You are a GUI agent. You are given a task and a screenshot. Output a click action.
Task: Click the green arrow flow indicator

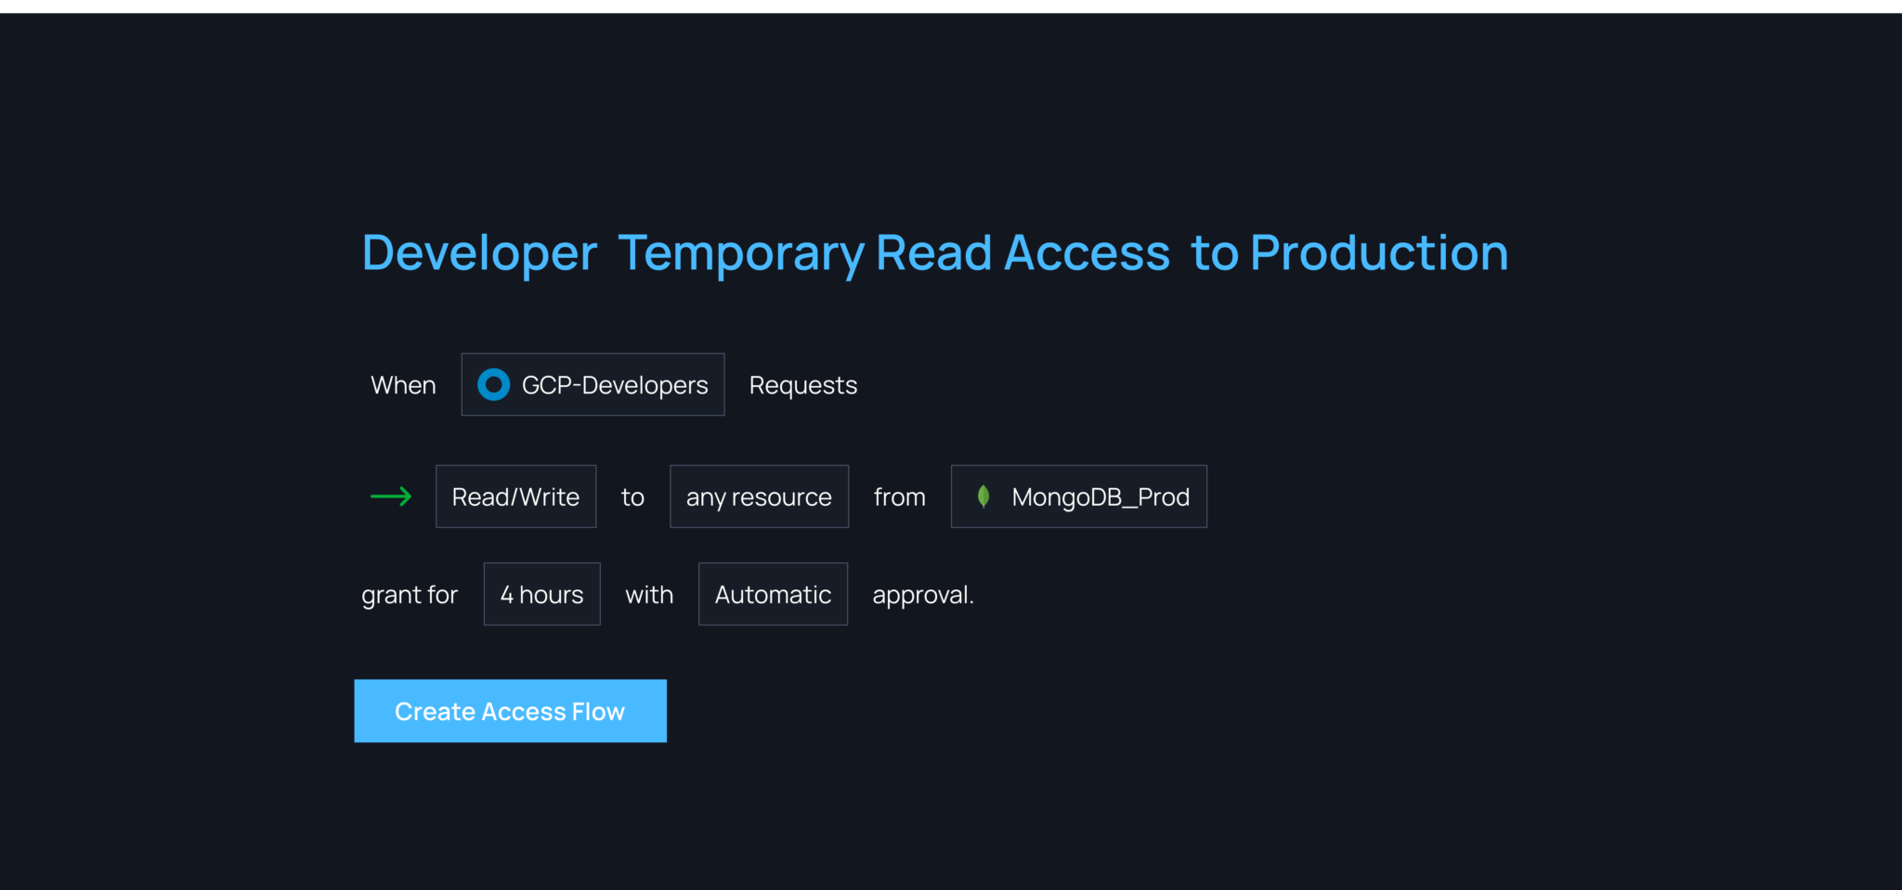click(x=390, y=497)
